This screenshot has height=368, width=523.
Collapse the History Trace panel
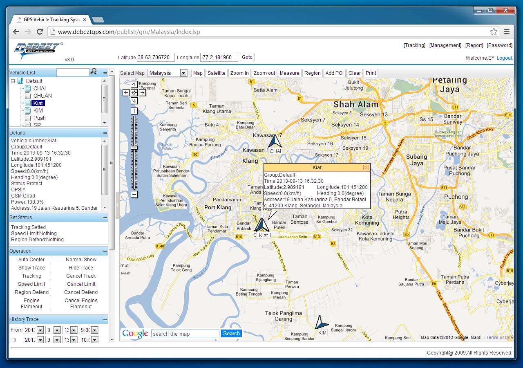click(105, 319)
